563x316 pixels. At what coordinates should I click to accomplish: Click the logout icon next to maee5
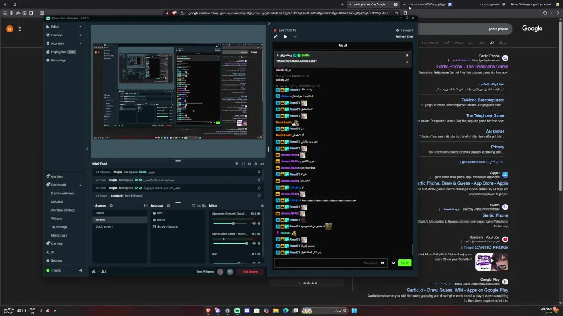pyautogui.click(x=80, y=270)
